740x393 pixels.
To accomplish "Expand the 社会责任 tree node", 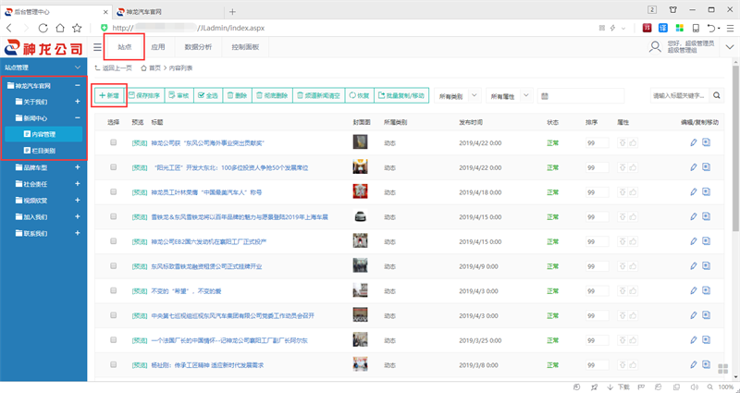I will [x=78, y=184].
